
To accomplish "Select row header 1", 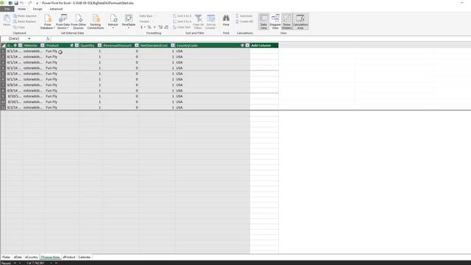I will pyautogui.click(x=3, y=51).
